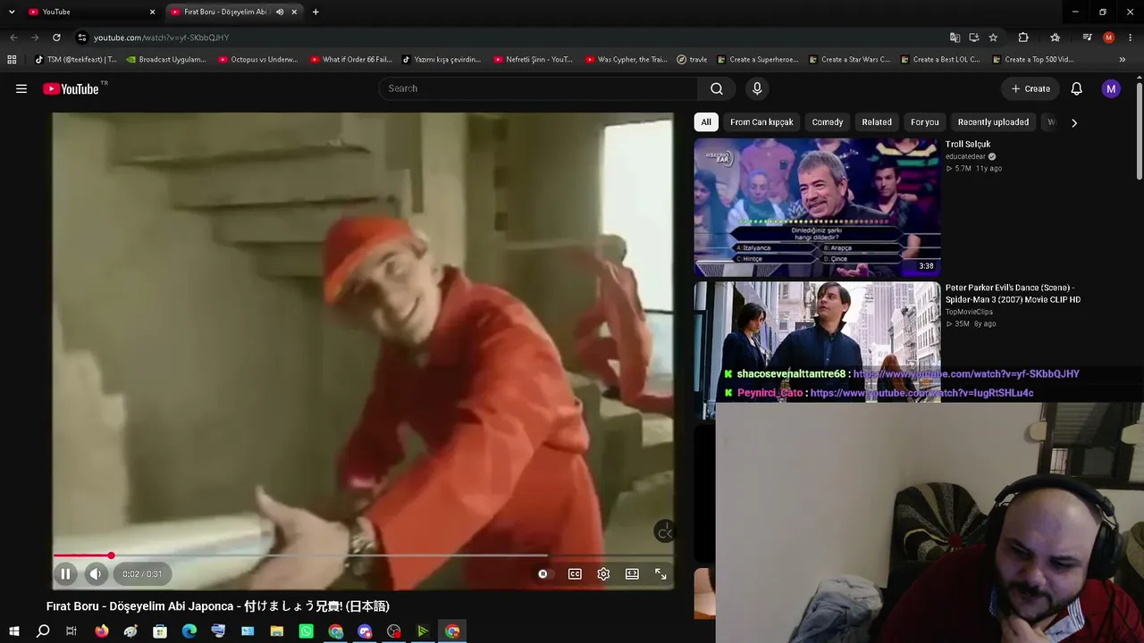
Task: Focus the YouTube search box
Action: point(538,88)
